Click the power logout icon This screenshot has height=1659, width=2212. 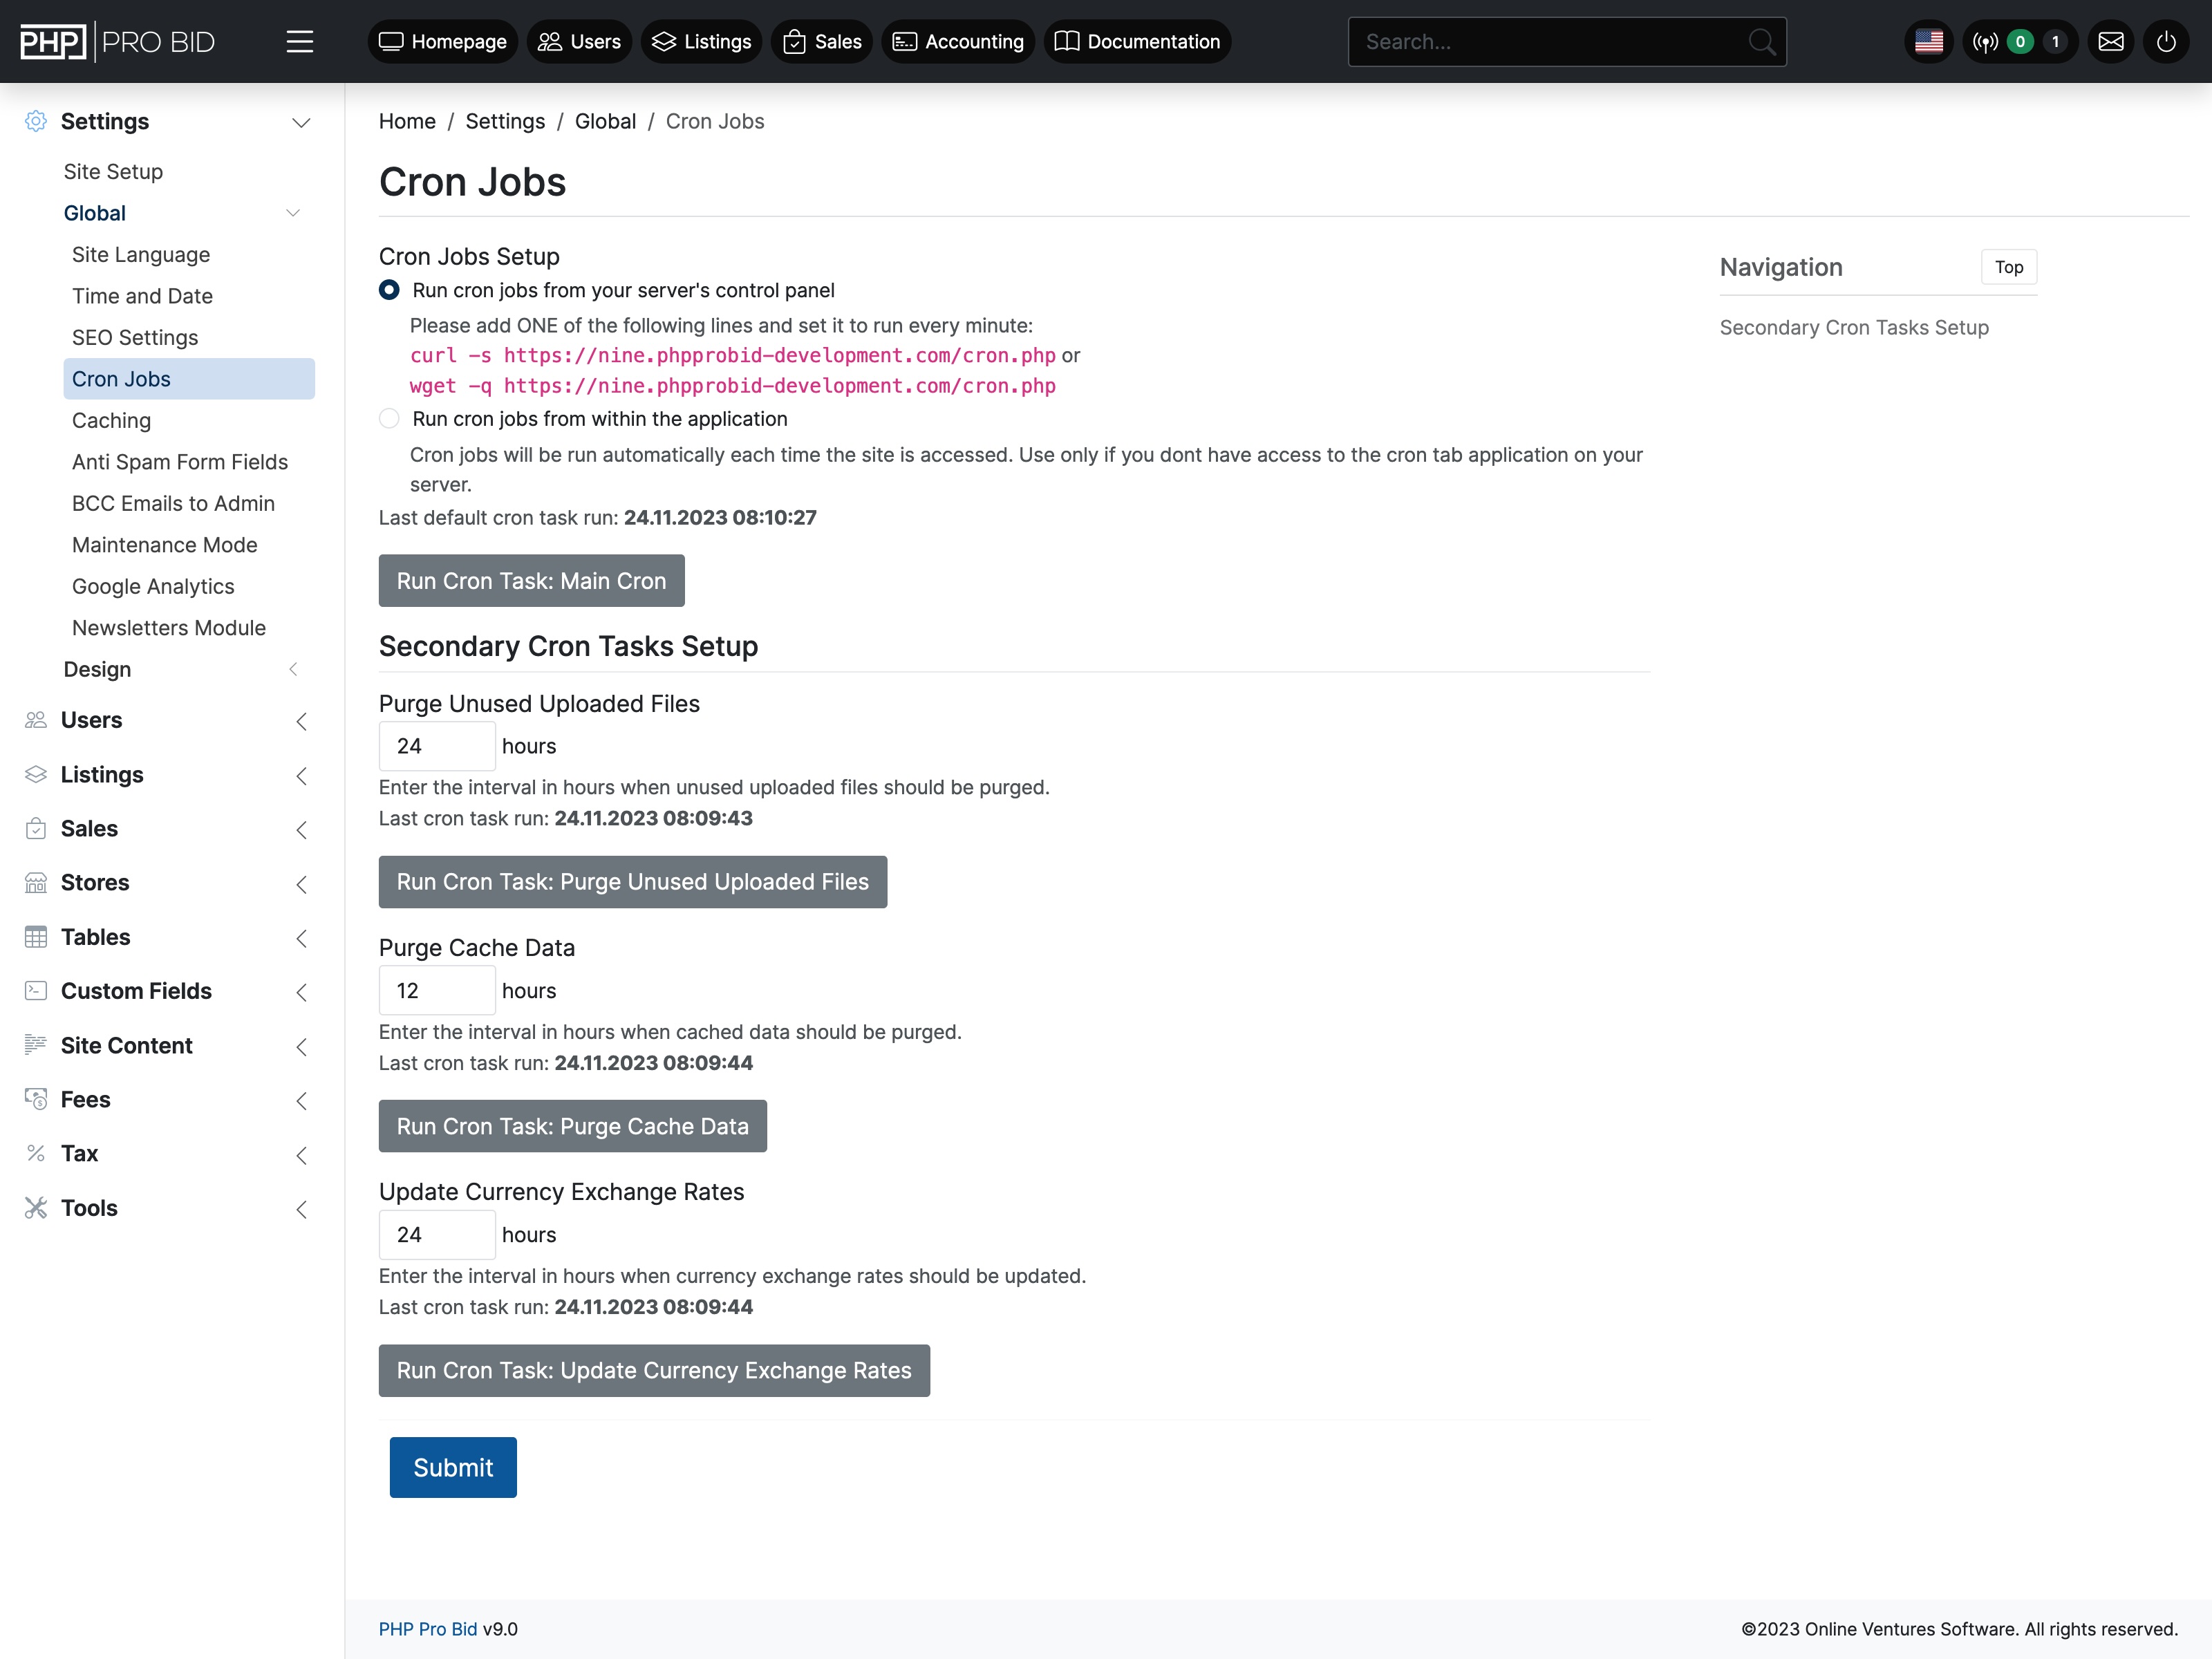(x=2167, y=41)
